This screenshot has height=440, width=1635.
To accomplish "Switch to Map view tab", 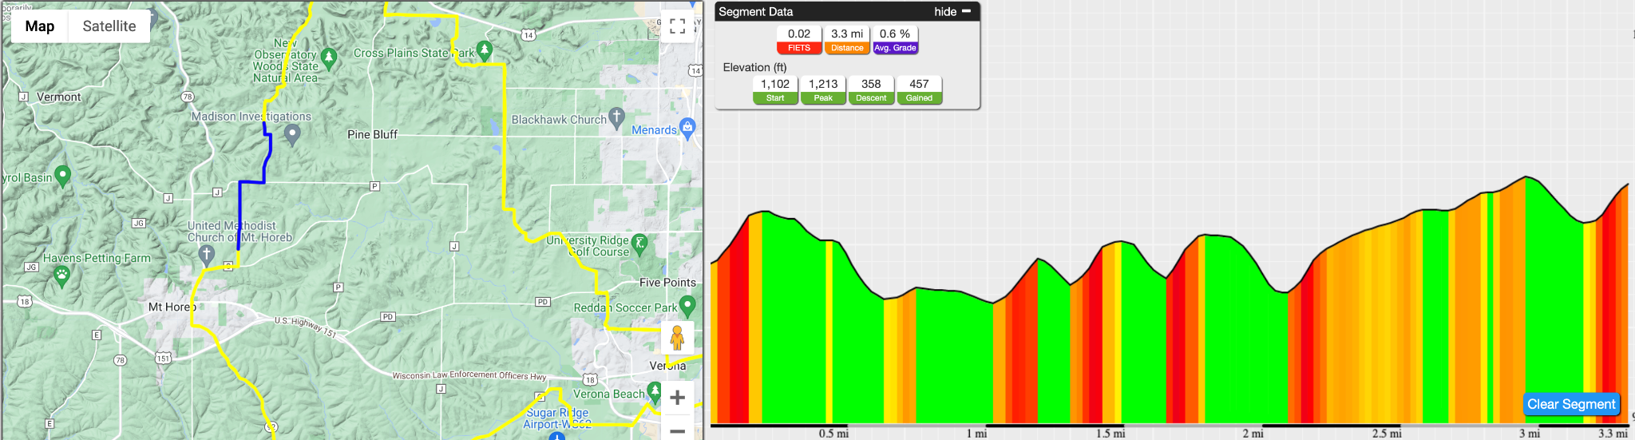I will coord(40,26).
